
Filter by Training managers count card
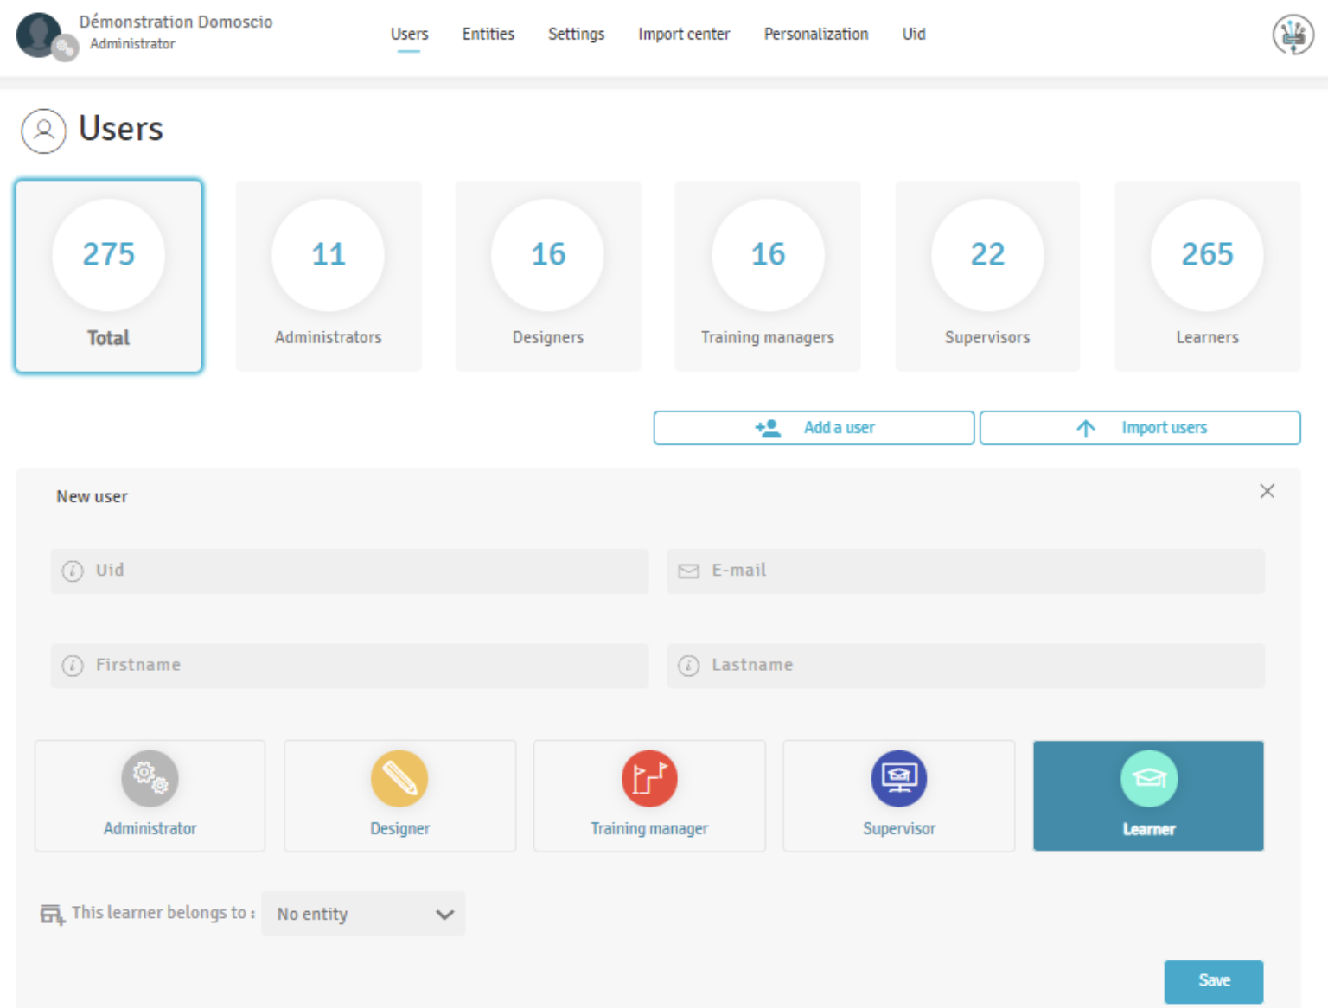768,277
